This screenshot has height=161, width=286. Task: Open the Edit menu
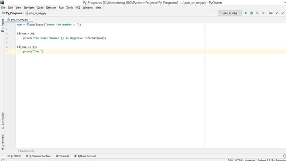(10, 8)
